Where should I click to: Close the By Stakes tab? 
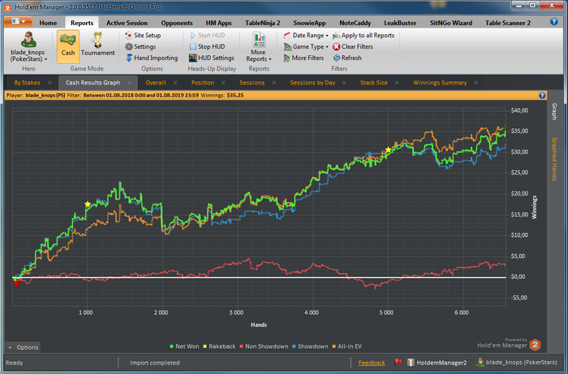click(x=49, y=83)
